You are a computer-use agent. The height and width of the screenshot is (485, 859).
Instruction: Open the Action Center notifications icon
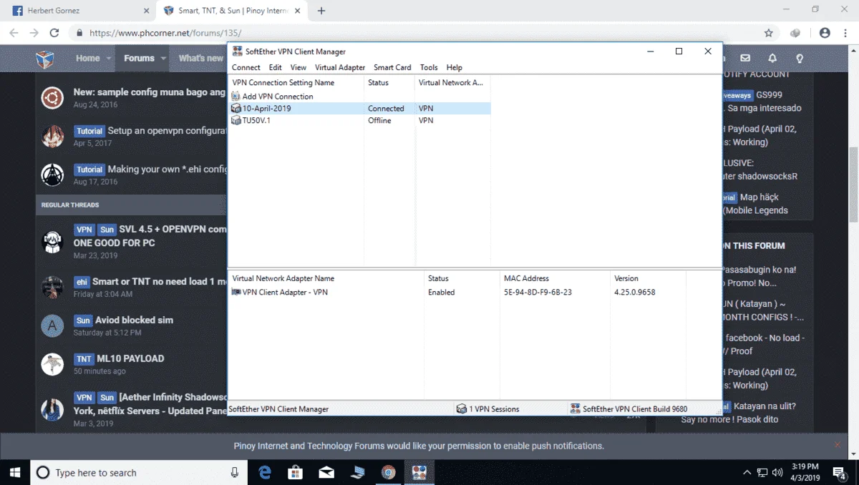click(841, 472)
